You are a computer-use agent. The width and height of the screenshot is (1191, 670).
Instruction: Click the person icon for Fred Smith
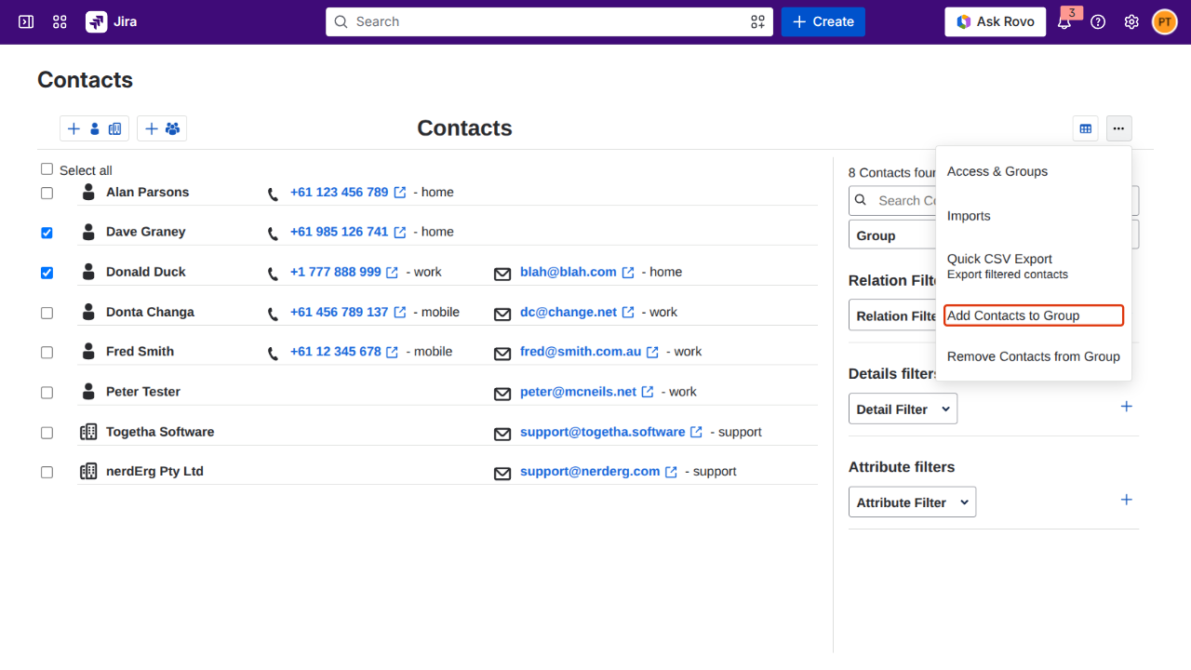(x=88, y=351)
